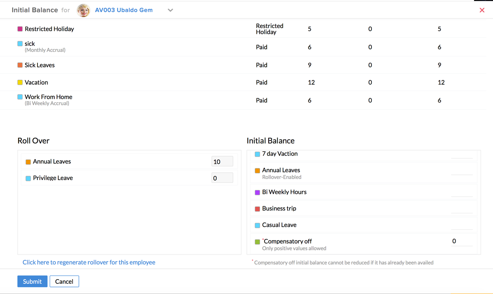The width and height of the screenshot is (493, 294).
Task: Click the purple Bi Weekly Hours color square
Action: [x=258, y=192]
